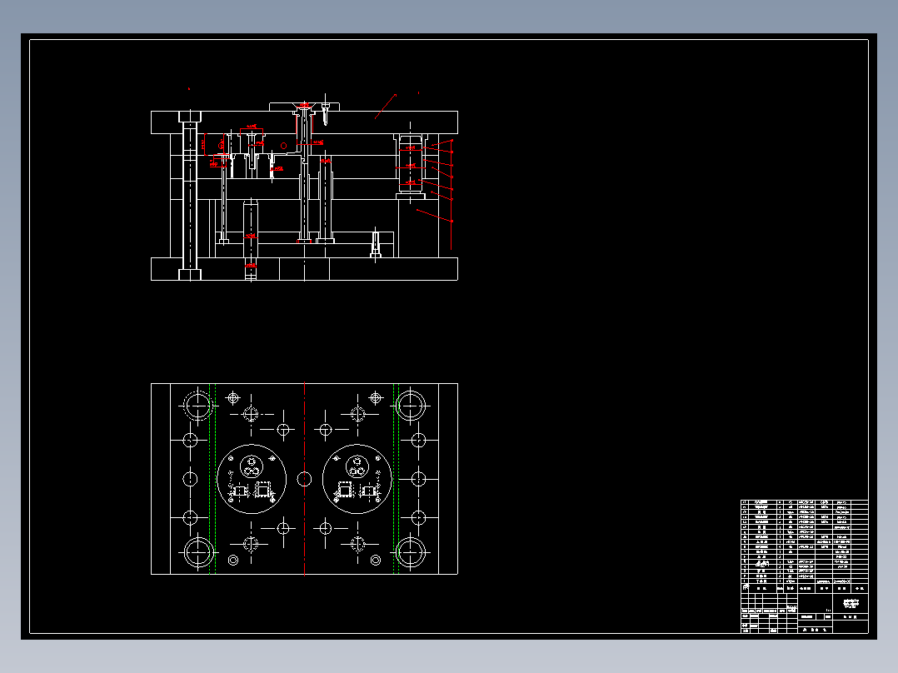Select the right large circular cavity in plan view
The height and width of the screenshot is (673, 898).
click(x=357, y=479)
